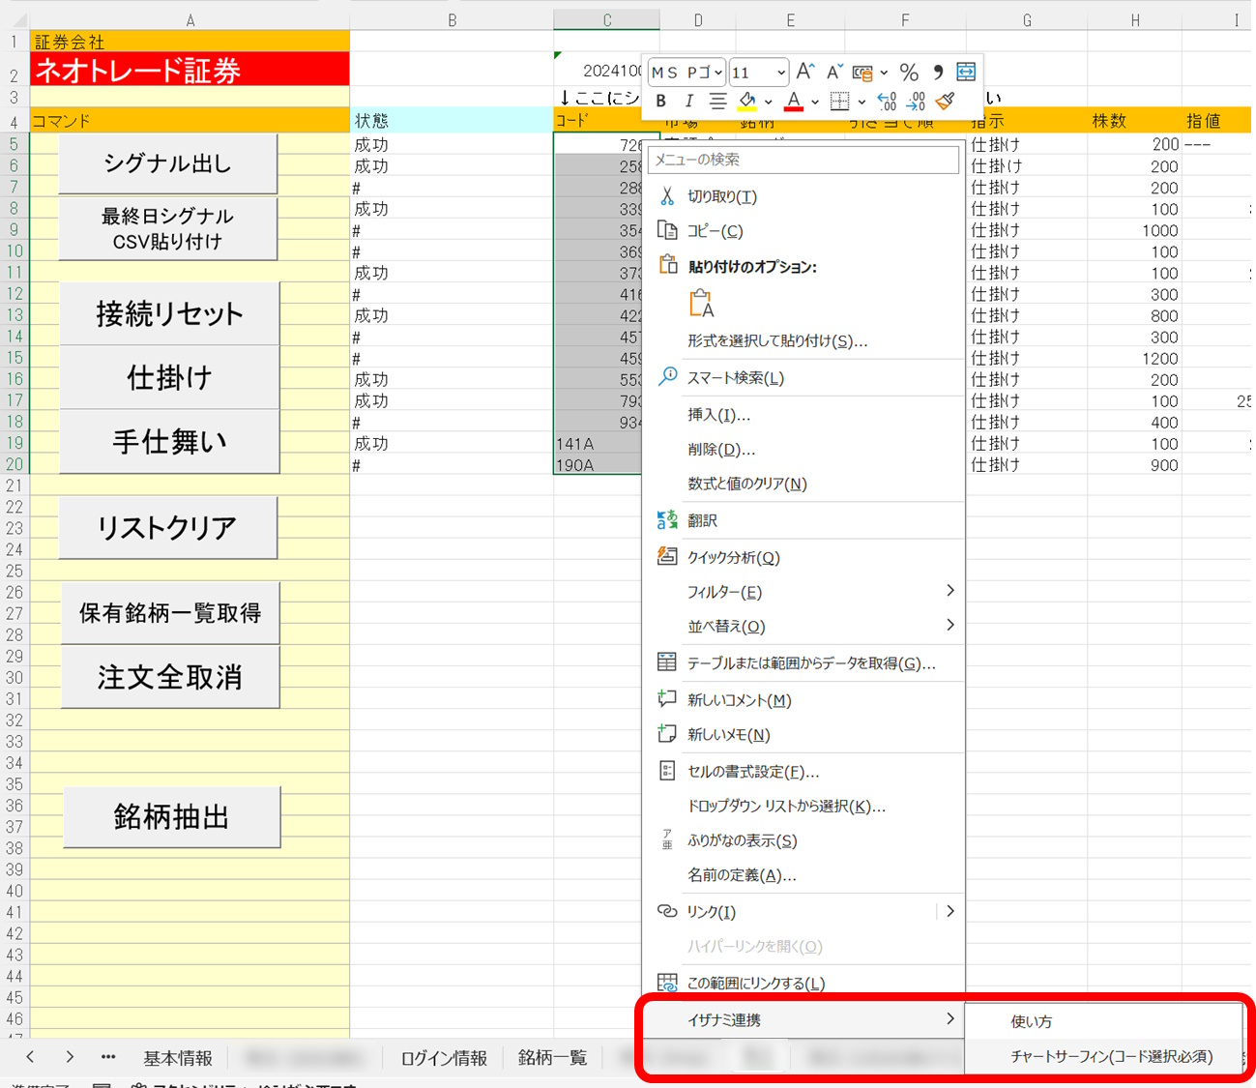Image resolution: width=1256 pixels, height=1088 pixels.
Task: Click the 銘柄抽出 button
Action: pos(172,817)
